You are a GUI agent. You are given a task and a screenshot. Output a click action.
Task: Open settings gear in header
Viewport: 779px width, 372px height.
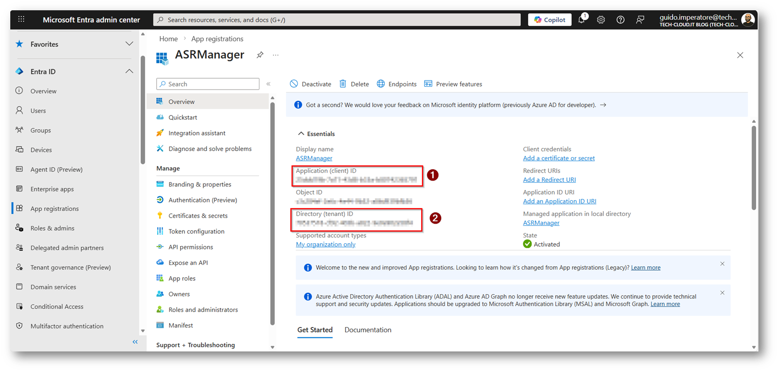click(601, 20)
